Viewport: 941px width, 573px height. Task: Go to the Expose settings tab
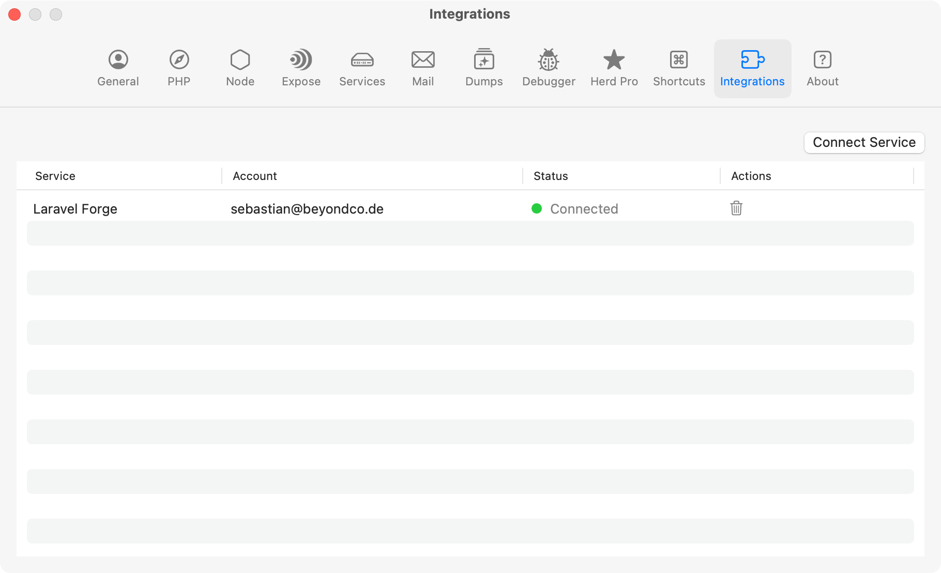point(301,68)
